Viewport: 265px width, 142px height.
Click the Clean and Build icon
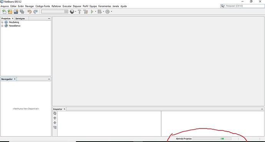86,12
